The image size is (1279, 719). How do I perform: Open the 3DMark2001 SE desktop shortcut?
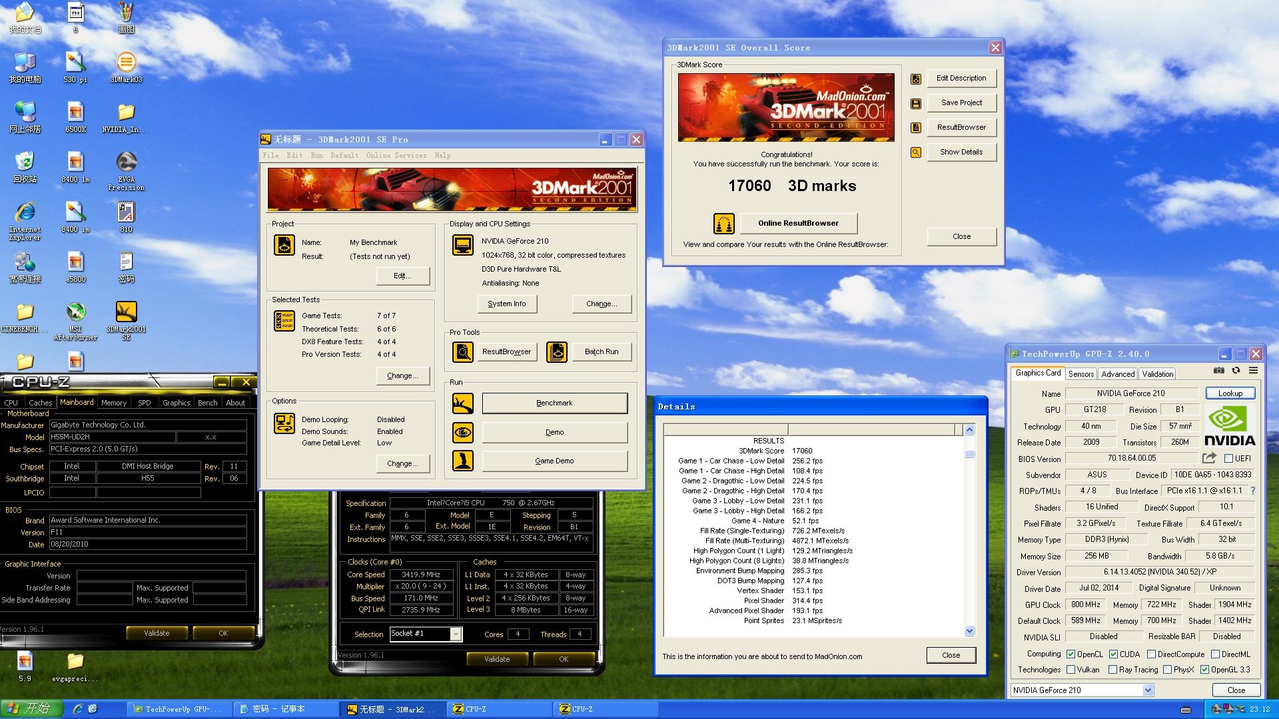[126, 320]
